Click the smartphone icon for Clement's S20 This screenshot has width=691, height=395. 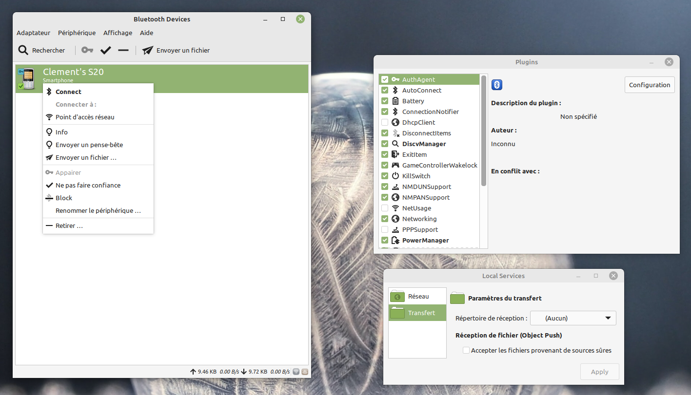(x=27, y=78)
